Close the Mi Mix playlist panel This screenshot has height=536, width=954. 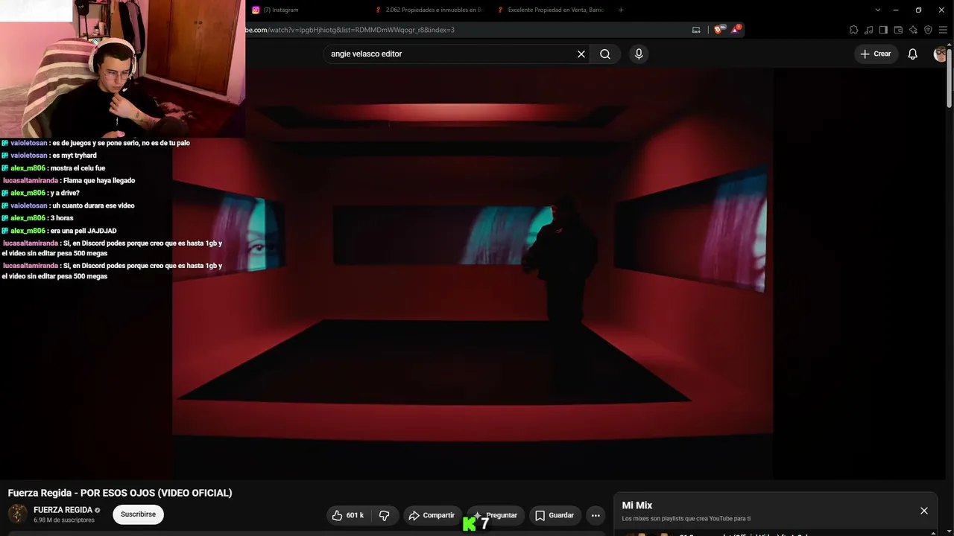coord(923,511)
